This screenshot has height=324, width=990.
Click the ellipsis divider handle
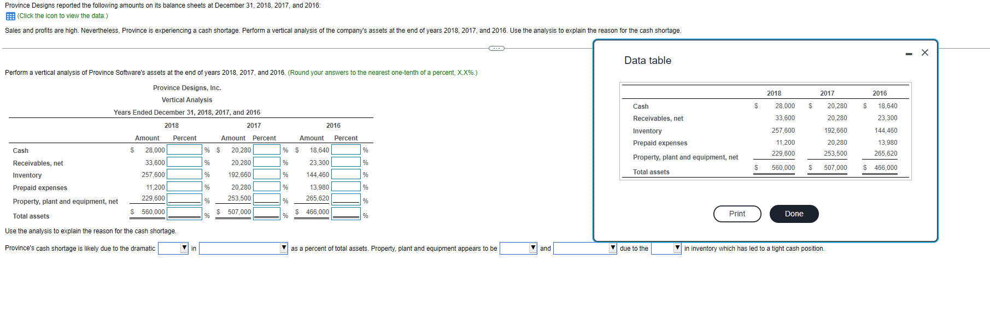point(496,48)
